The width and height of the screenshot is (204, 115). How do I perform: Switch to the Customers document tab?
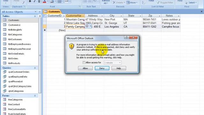[x=52, y=11]
